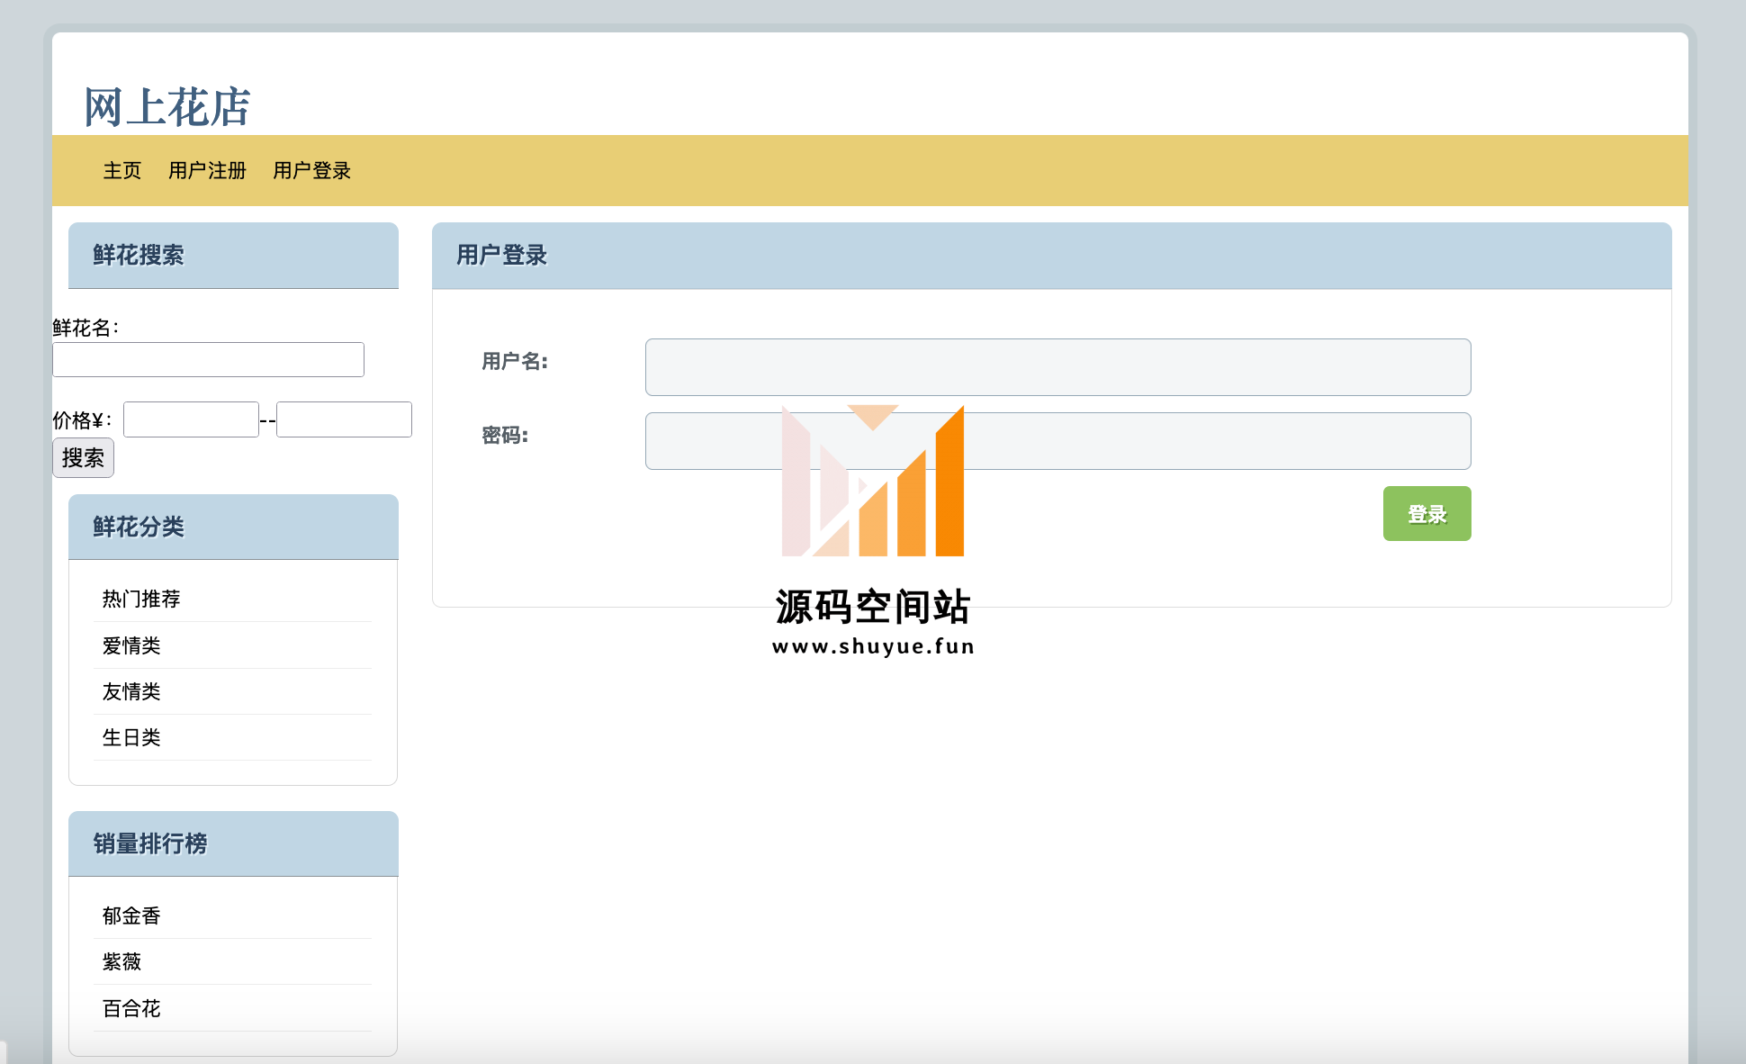Viewport: 1746px width, 1064px height.
Task: Select 郁金香 in the sales ranking
Action: (131, 915)
